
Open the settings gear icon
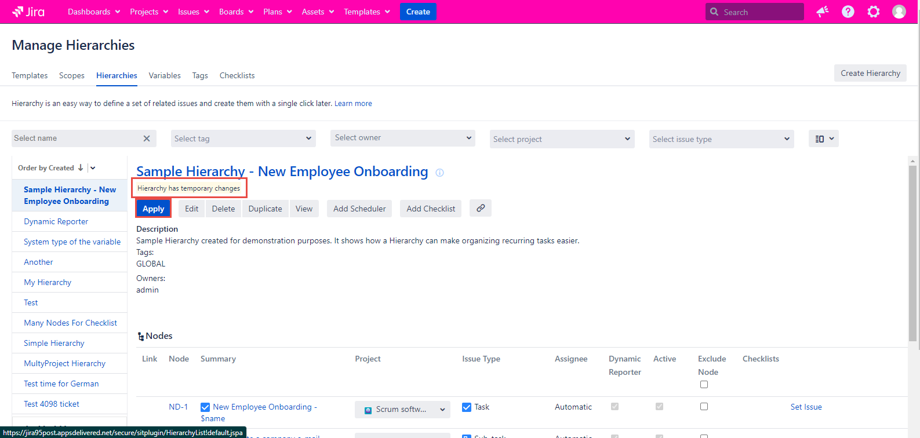tap(873, 12)
